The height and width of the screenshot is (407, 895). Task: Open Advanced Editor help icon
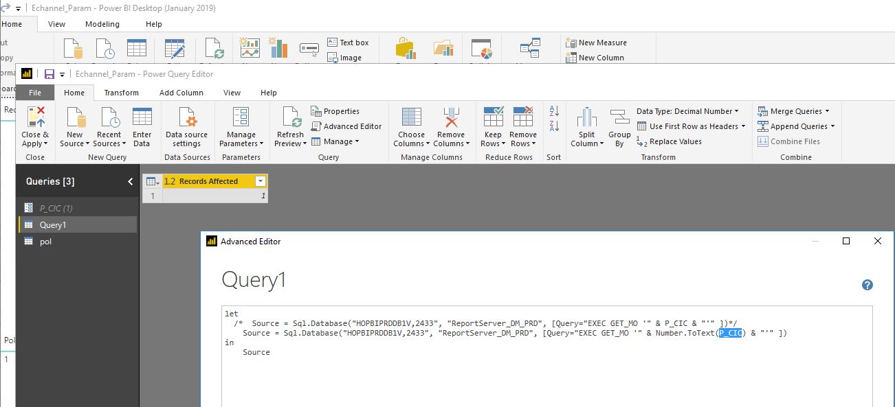[867, 285]
